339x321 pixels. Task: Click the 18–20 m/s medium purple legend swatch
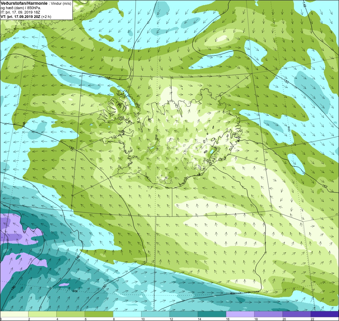(x=268, y=314)
